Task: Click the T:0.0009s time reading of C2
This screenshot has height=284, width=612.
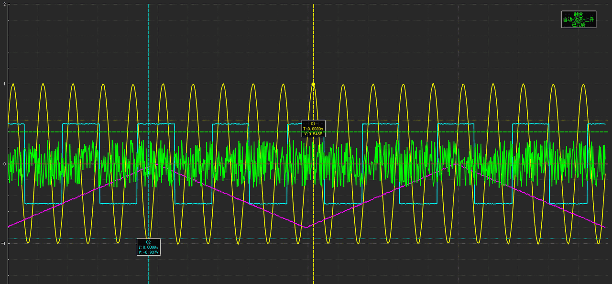Action: pyautogui.click(x=149, y=247)
